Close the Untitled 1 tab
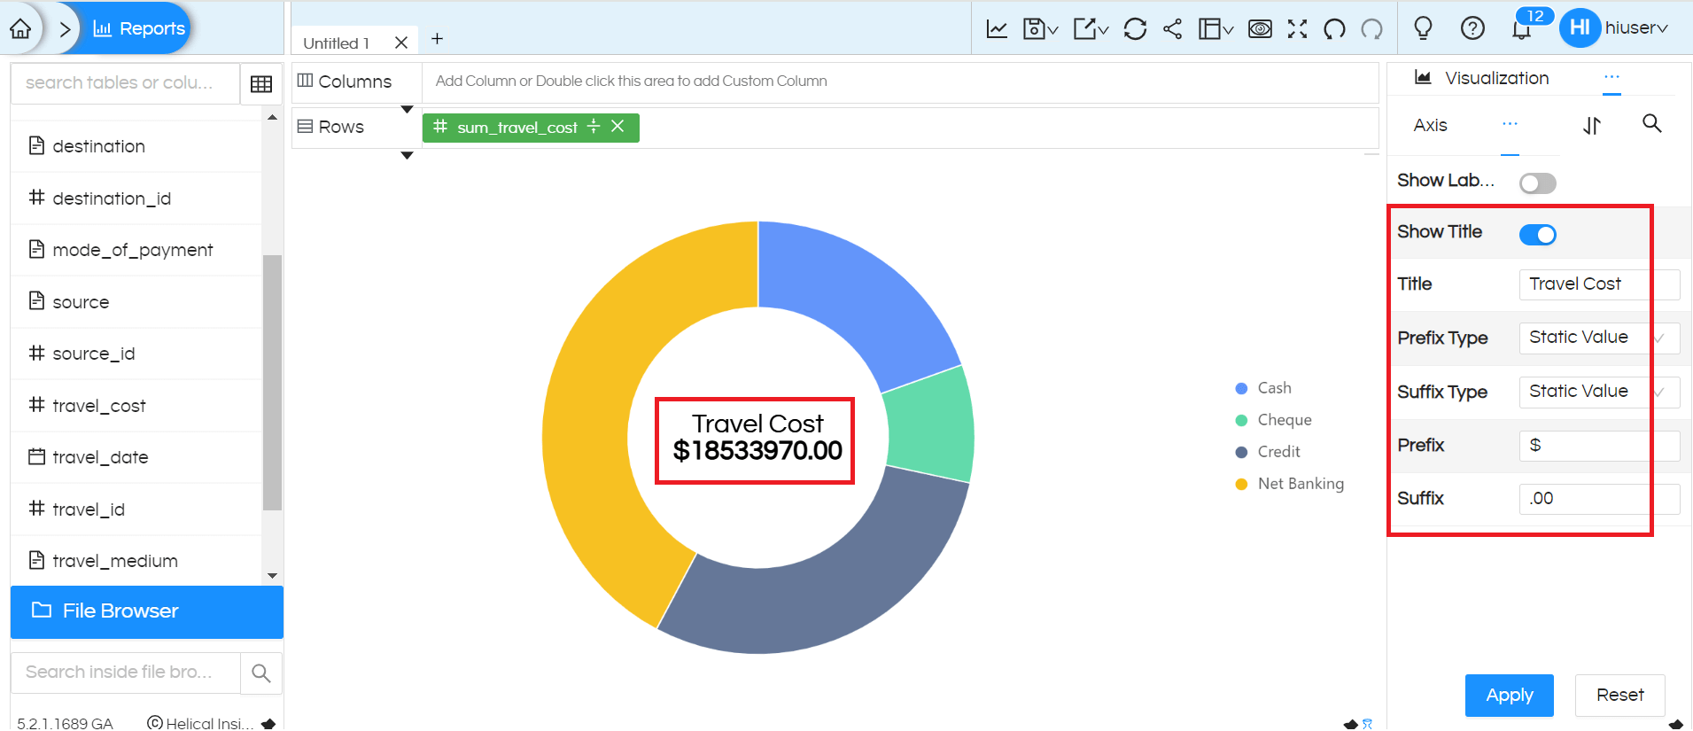 400,43
